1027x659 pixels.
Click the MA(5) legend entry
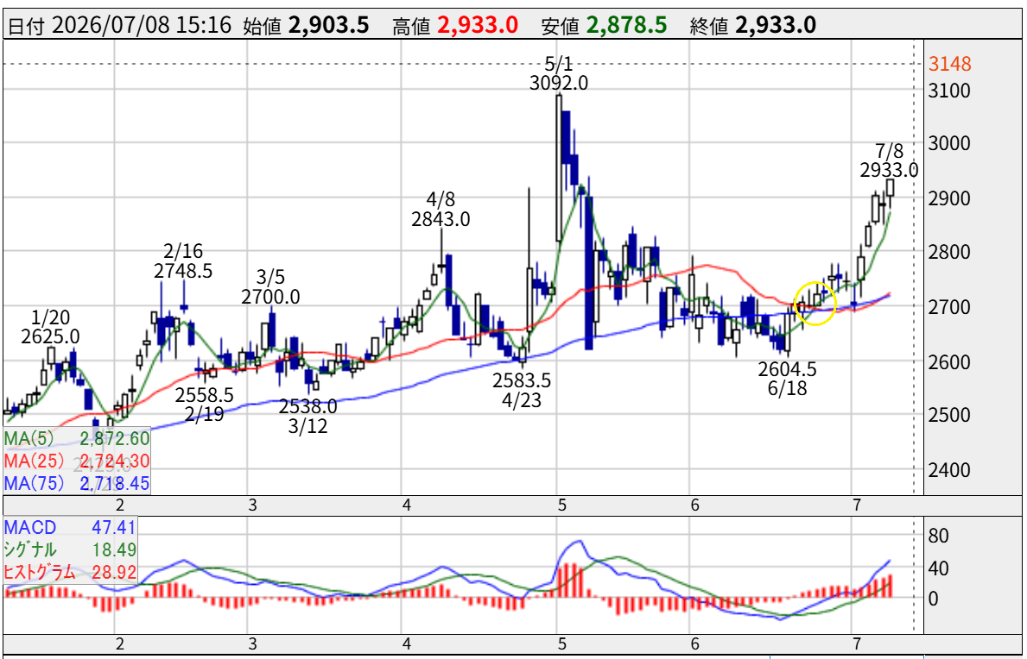(x=77, y=437)
